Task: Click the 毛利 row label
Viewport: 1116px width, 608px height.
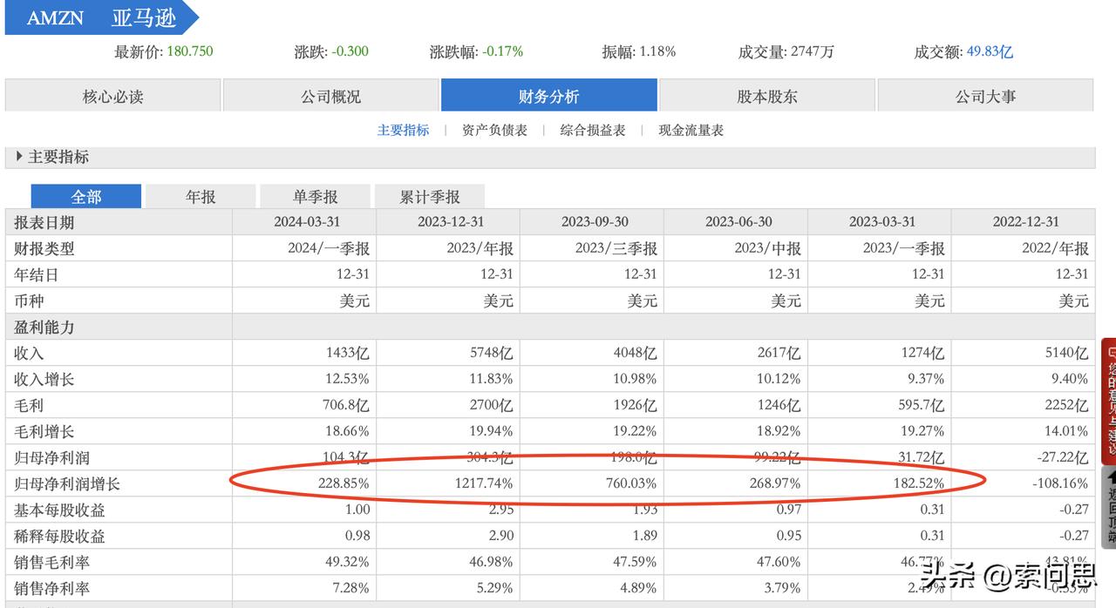Action: (29, 405)
